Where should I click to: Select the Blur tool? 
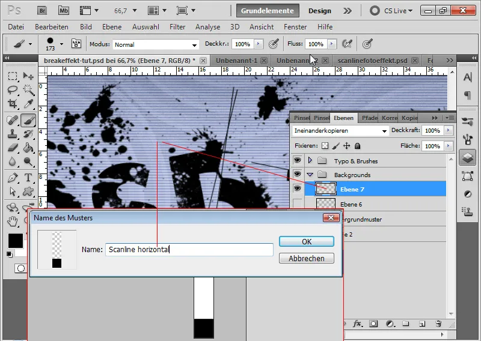tap(12, 161)
